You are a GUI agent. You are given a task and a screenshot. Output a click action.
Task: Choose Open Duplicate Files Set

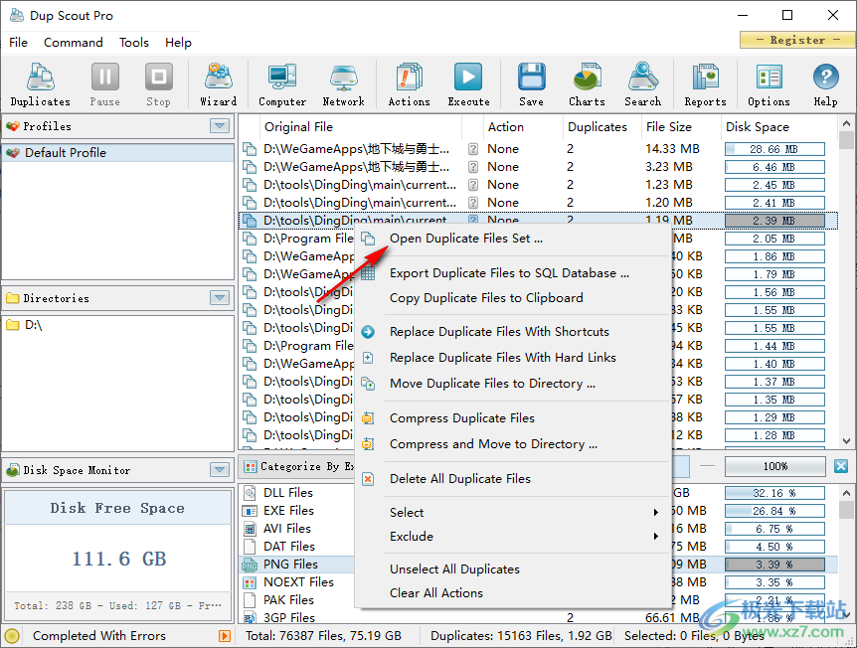[x=513, y=239]
